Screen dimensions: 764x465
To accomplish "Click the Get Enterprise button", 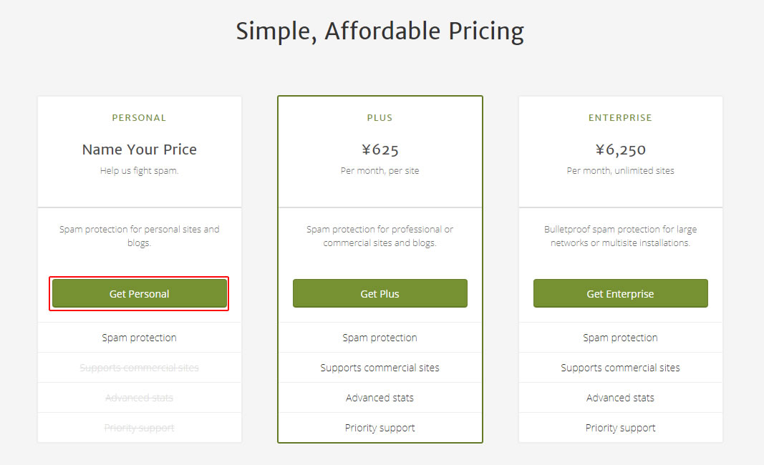I will (620, 293).
